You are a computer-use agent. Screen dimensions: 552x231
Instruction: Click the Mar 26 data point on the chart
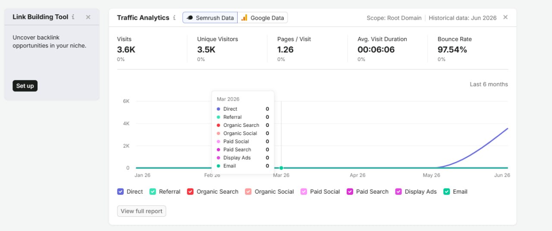(x=281, y=168)
